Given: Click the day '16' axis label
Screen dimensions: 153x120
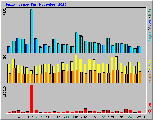Looking at the screenshot, I should click(76, 117).
